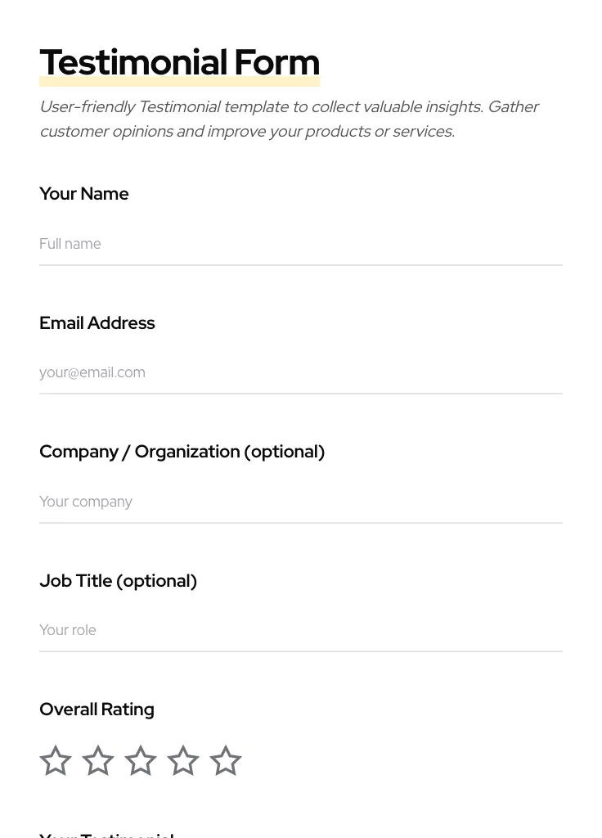Rate one star in Overall Rating
The image size is (602, 838).
pos(56,761)
